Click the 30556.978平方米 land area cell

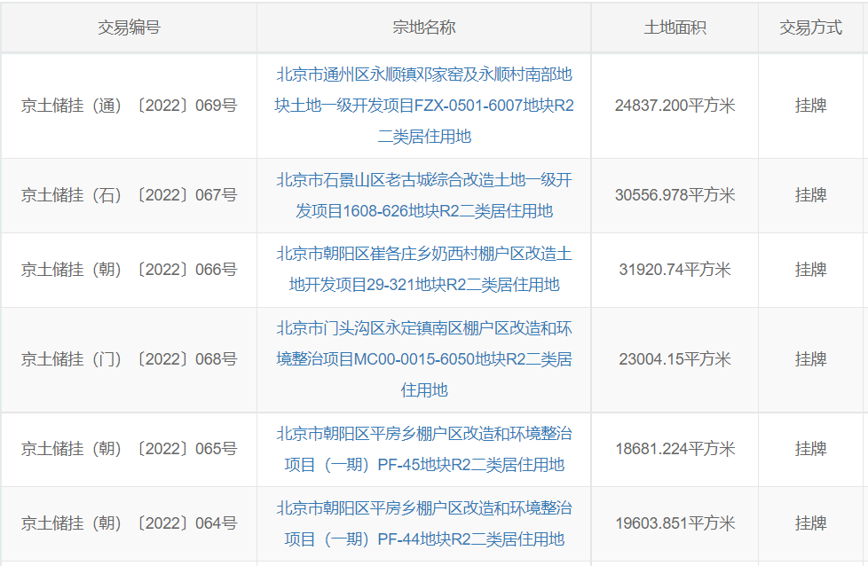pyautogui.click(x=675, y=195)
